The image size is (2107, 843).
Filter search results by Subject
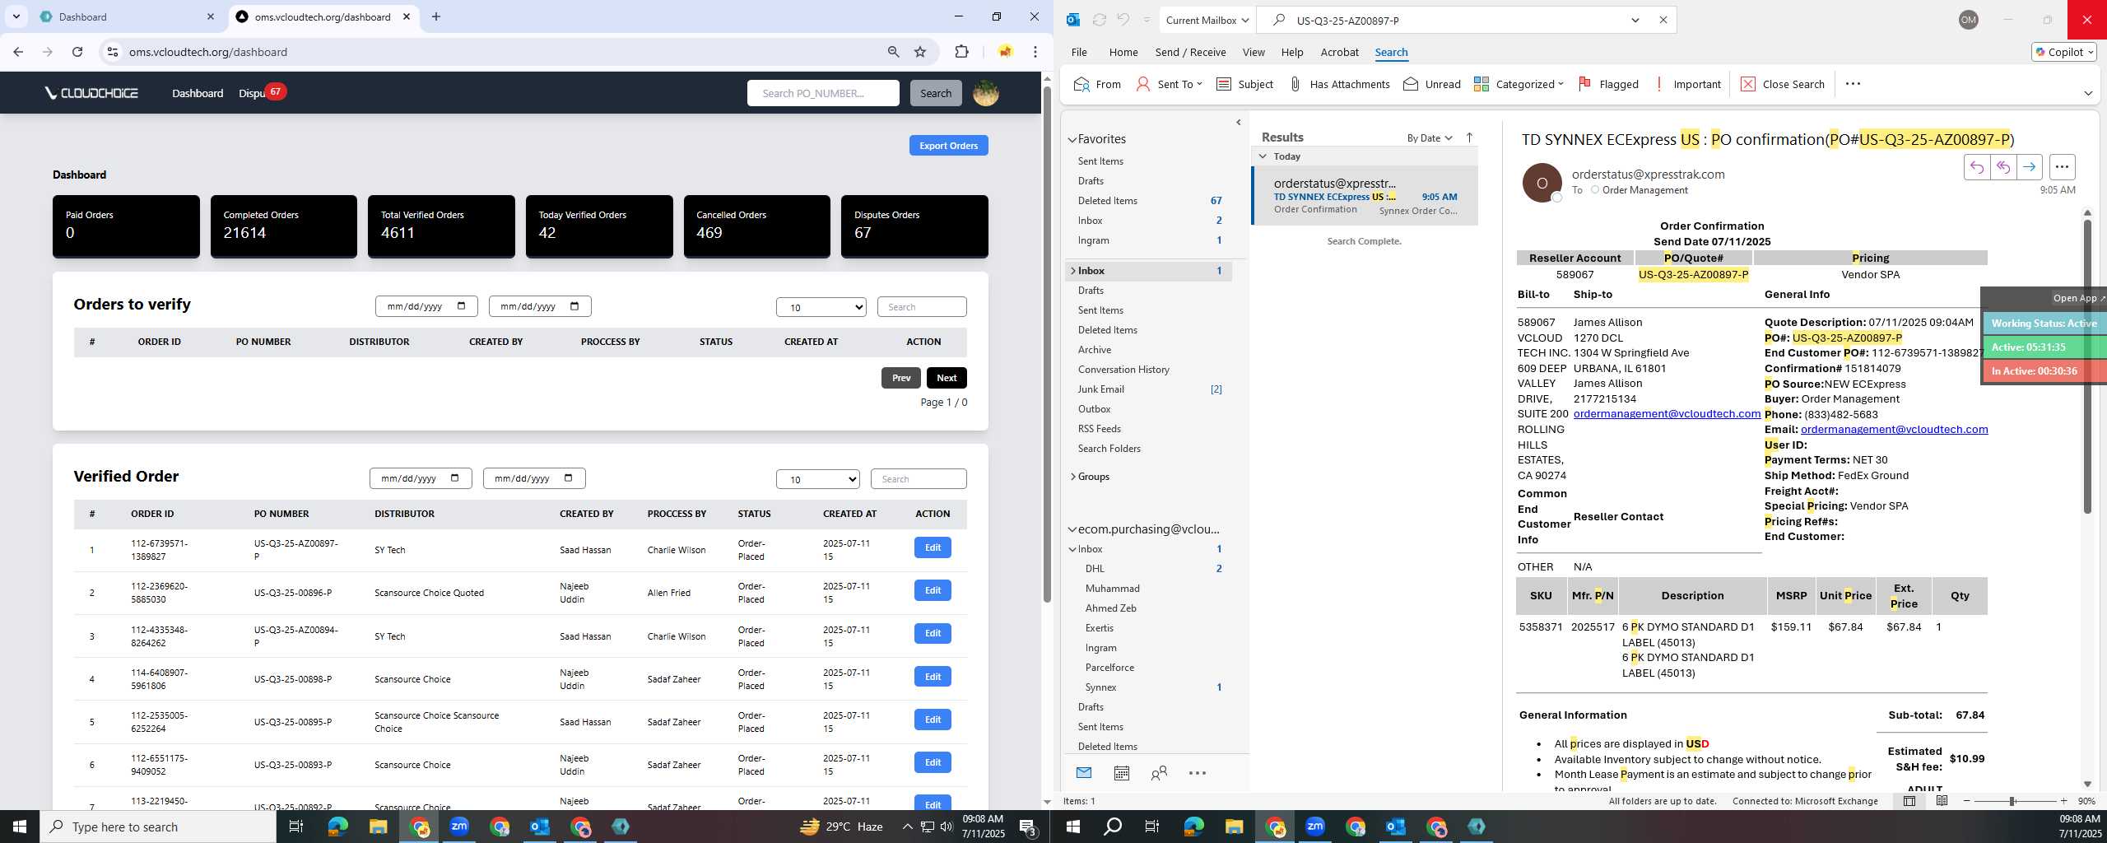click(1244, 84)
